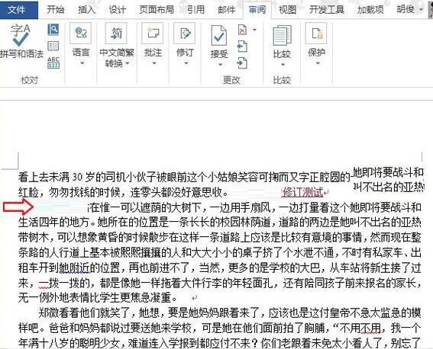Click the reject change icon with red X
Image resolution: width=433 pixels, height=349 pixels.
[242, 30]
